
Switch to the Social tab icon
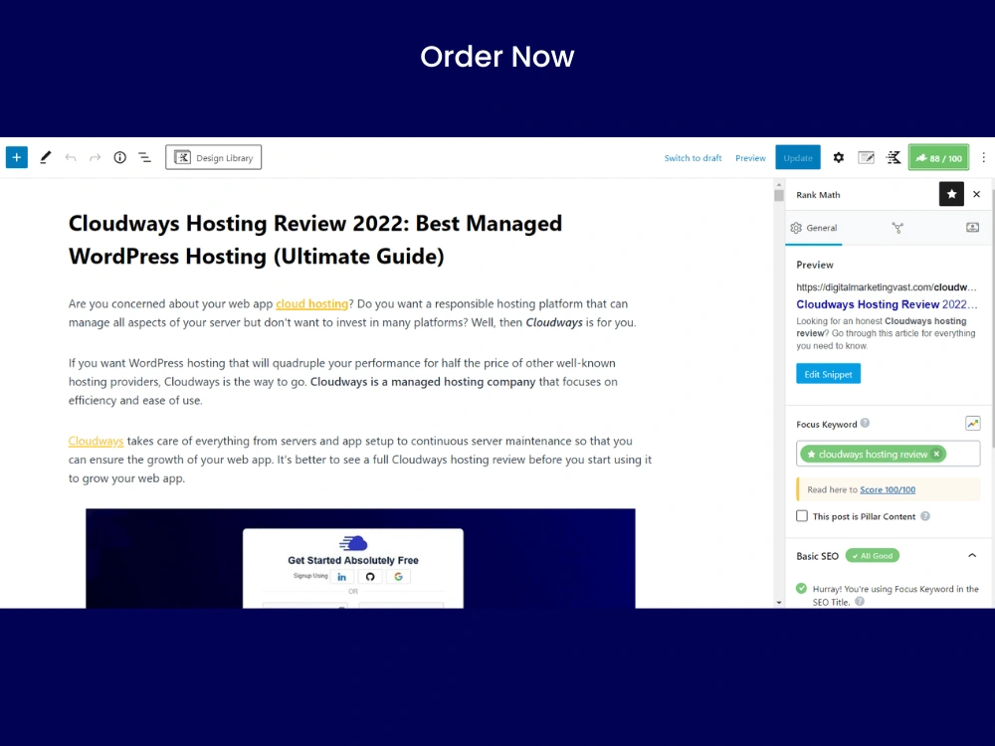tap(972, 227)
